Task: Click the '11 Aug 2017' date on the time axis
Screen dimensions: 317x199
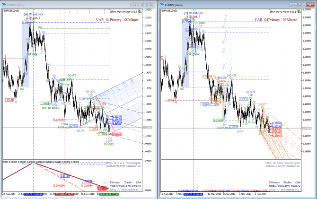Action: coord(167,194)
